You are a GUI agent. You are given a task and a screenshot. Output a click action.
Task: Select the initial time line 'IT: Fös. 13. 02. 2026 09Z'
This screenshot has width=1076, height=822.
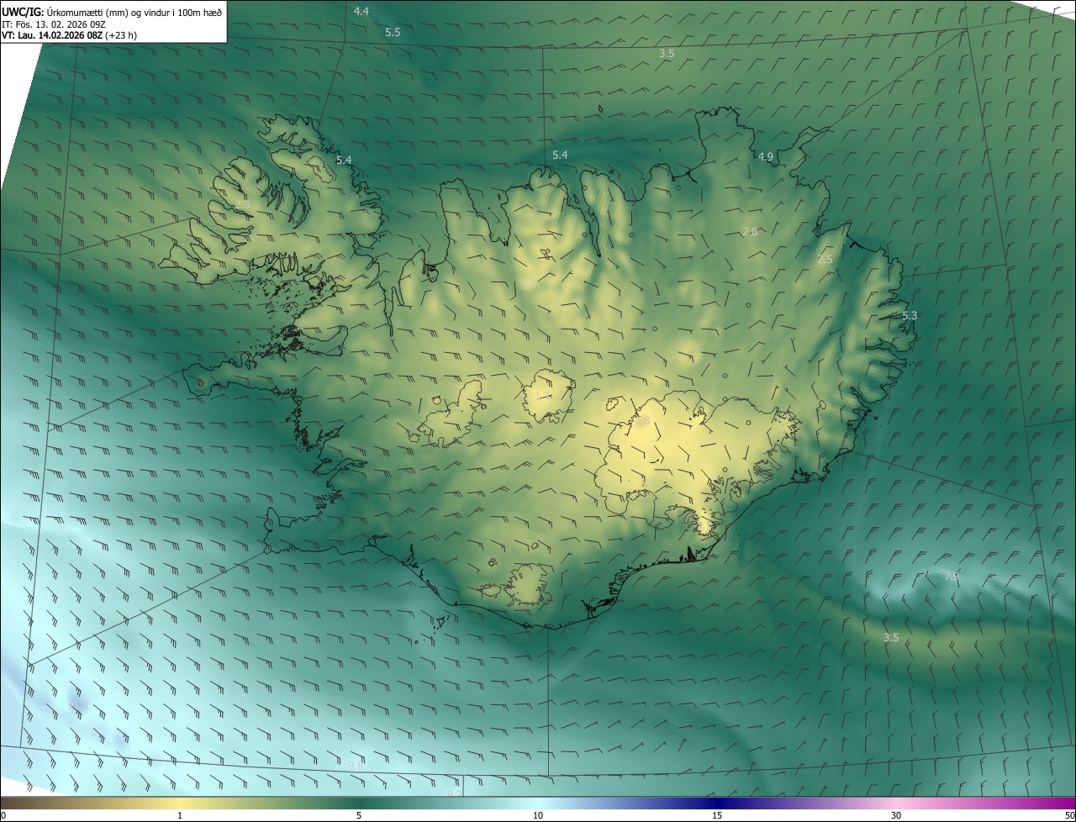[54, 24]
